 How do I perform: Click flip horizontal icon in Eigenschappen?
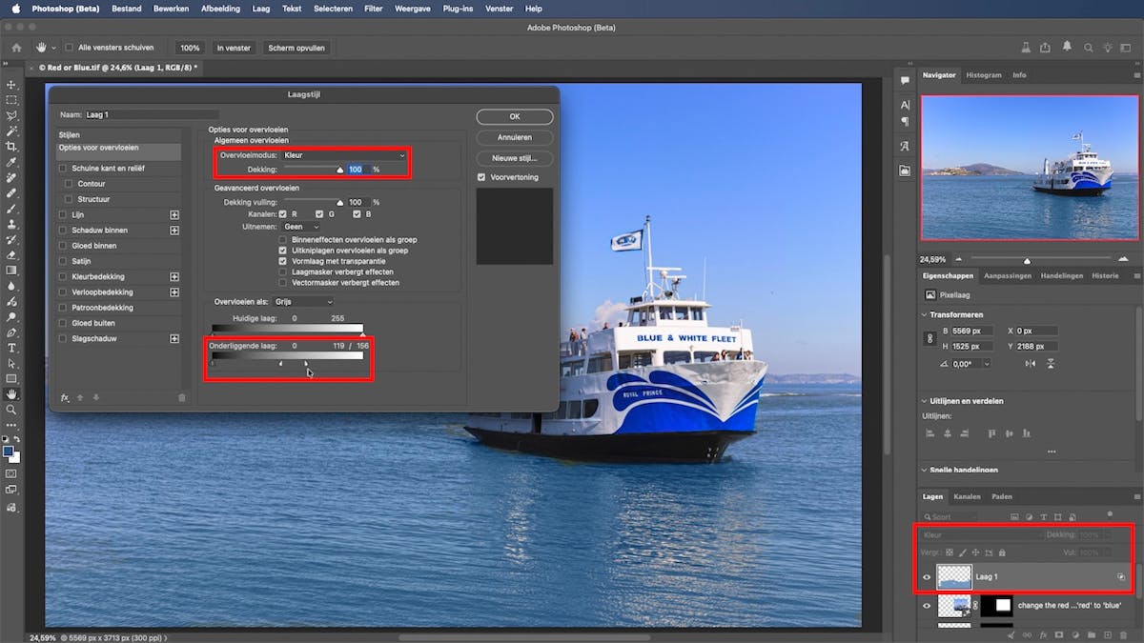tap(1032, 364)
